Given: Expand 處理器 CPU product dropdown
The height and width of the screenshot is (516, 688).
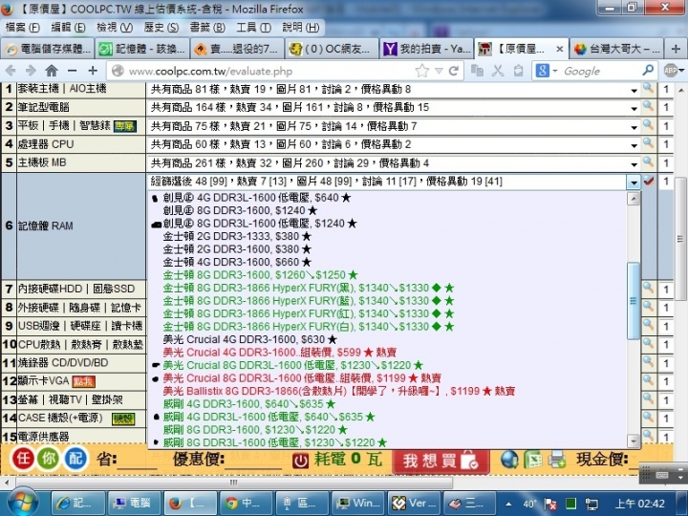Looking at the screenshot, I should pyautogui.click(x=634, y=145).
